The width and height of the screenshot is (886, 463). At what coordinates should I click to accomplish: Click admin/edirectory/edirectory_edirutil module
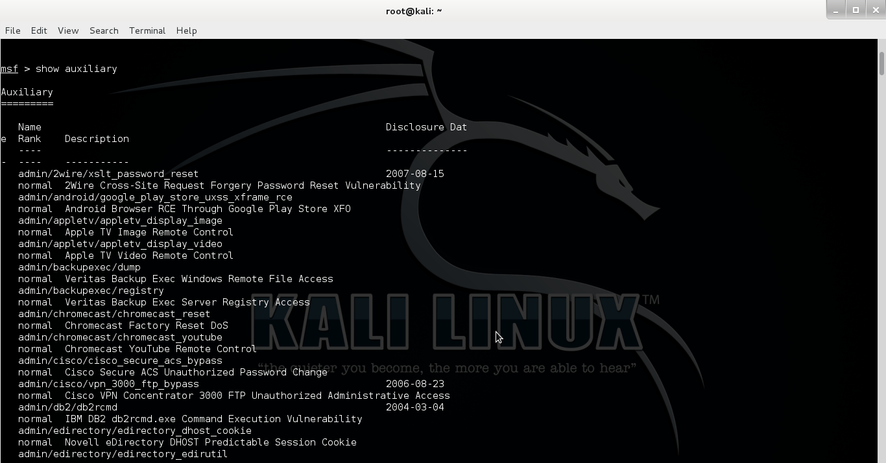[x=123, y=454]
